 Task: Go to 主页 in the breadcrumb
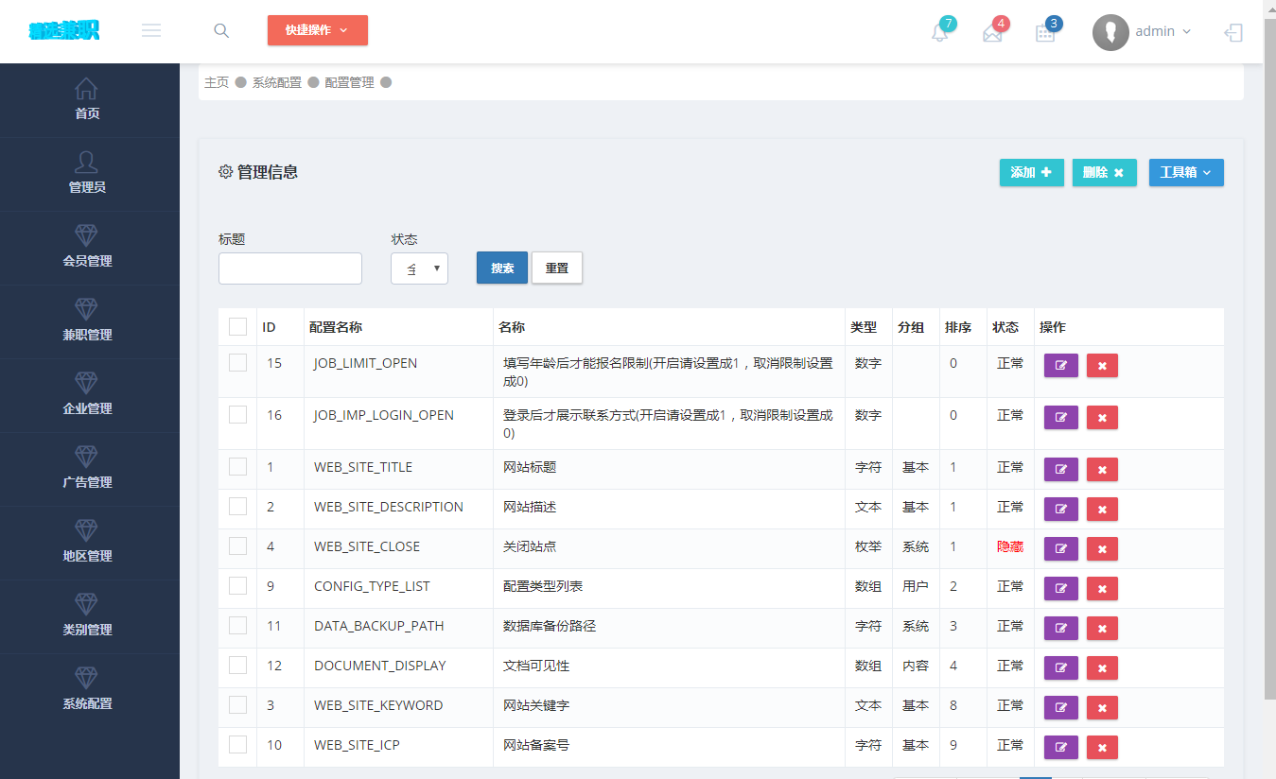[x=217, y=82]
